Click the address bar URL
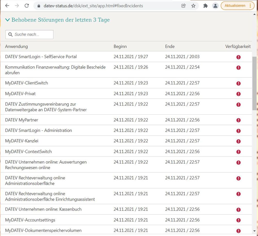The image size is (258, 236). click(x=93, y=6)
